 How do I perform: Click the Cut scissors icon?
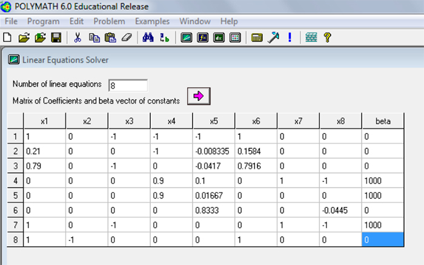point(78,38)
